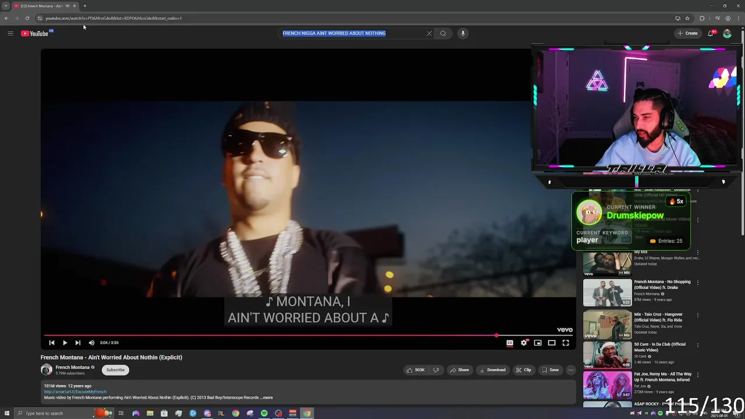Play the paused video
This screenshot has height=419, width=745.
[65, 343]
